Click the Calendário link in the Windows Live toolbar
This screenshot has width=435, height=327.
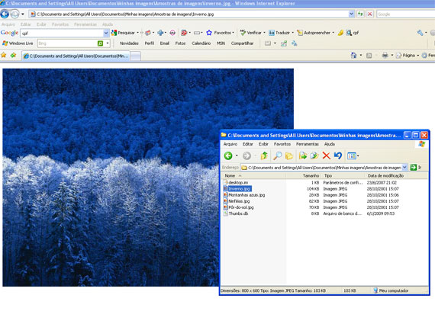pyautogui.click(x=201, y=43)
